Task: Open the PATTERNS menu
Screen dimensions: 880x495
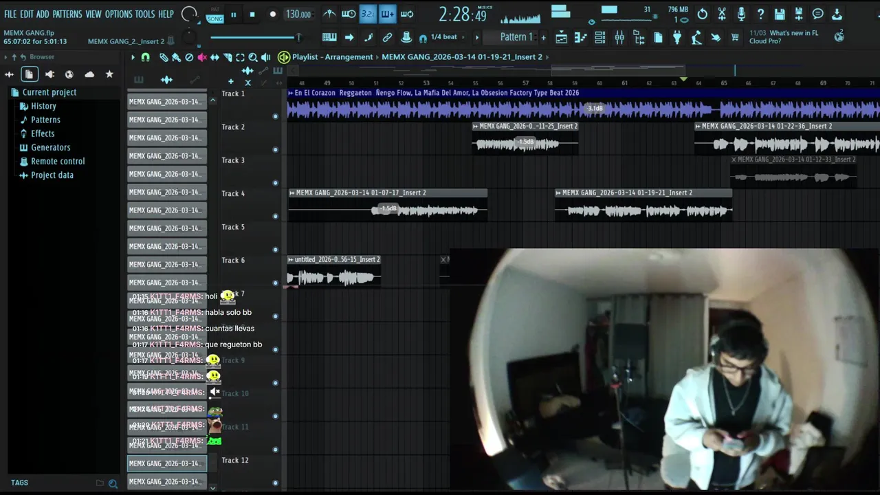Action: coord(67,14)
